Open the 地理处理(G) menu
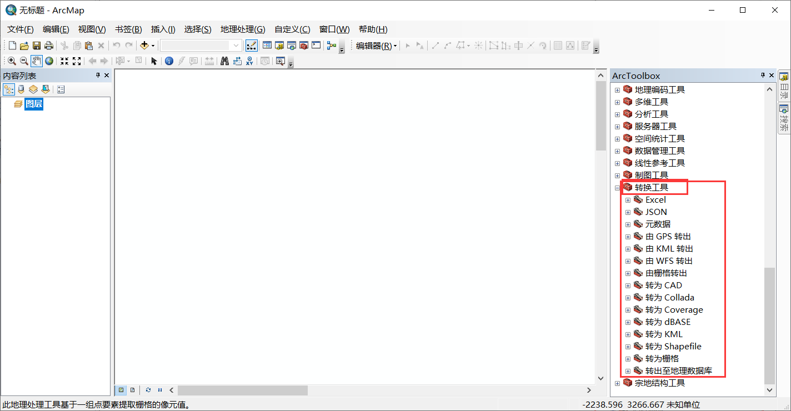791x411 pixels. pyautogui.click(x=243, y=29)
